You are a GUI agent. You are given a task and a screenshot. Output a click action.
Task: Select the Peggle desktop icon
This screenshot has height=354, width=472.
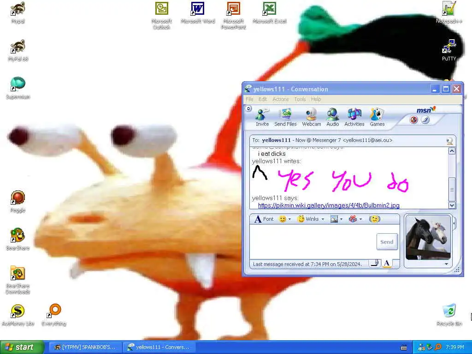click(x=18, y=202)
